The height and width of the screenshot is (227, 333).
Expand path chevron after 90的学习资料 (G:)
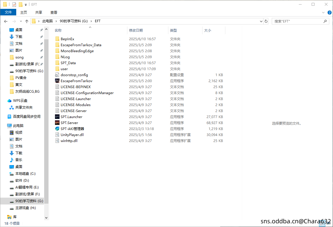(91, 21)
